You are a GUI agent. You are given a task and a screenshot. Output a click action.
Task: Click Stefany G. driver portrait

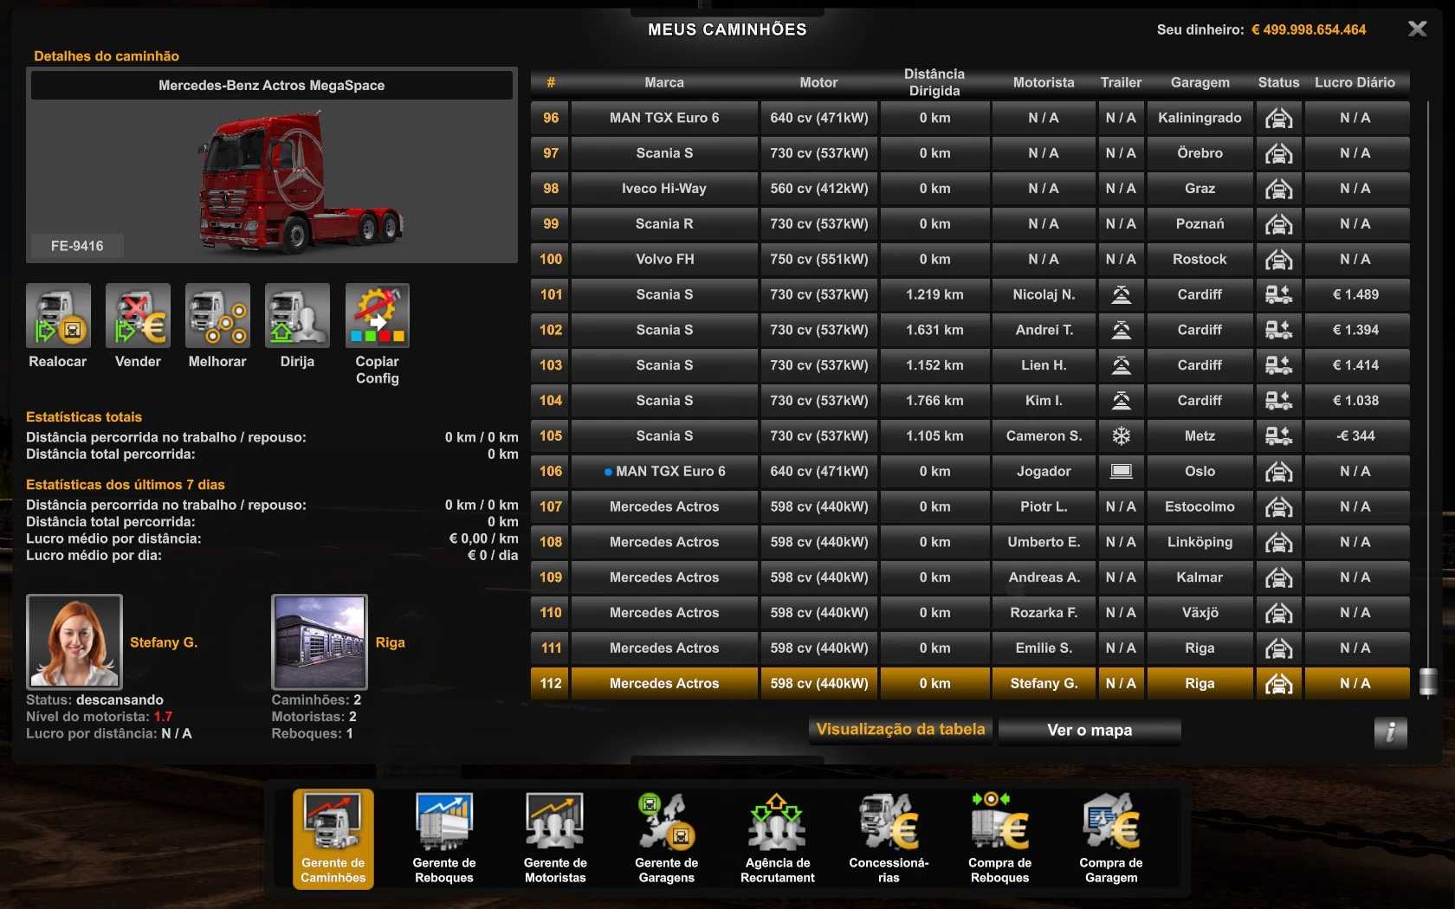click(x=74, y=641)
